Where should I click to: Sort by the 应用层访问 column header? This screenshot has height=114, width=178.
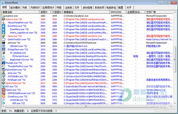point(136,12)
